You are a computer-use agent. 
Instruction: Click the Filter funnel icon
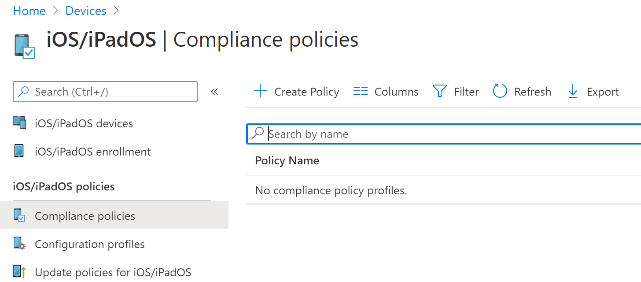(x=439, y=91)
